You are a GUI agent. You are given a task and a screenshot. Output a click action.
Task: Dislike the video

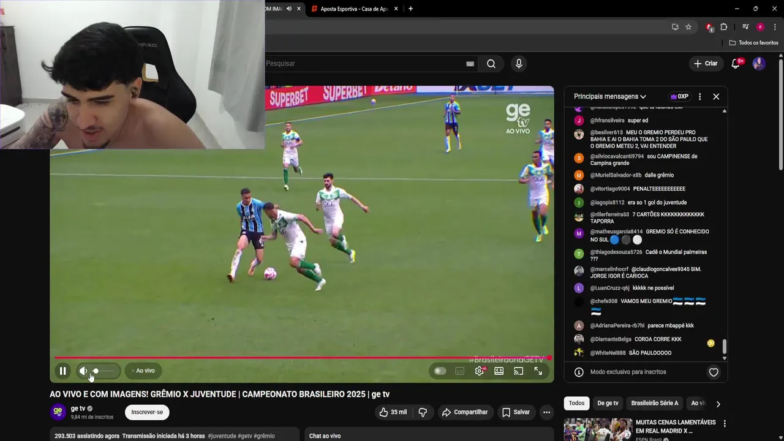coord(423,412)
